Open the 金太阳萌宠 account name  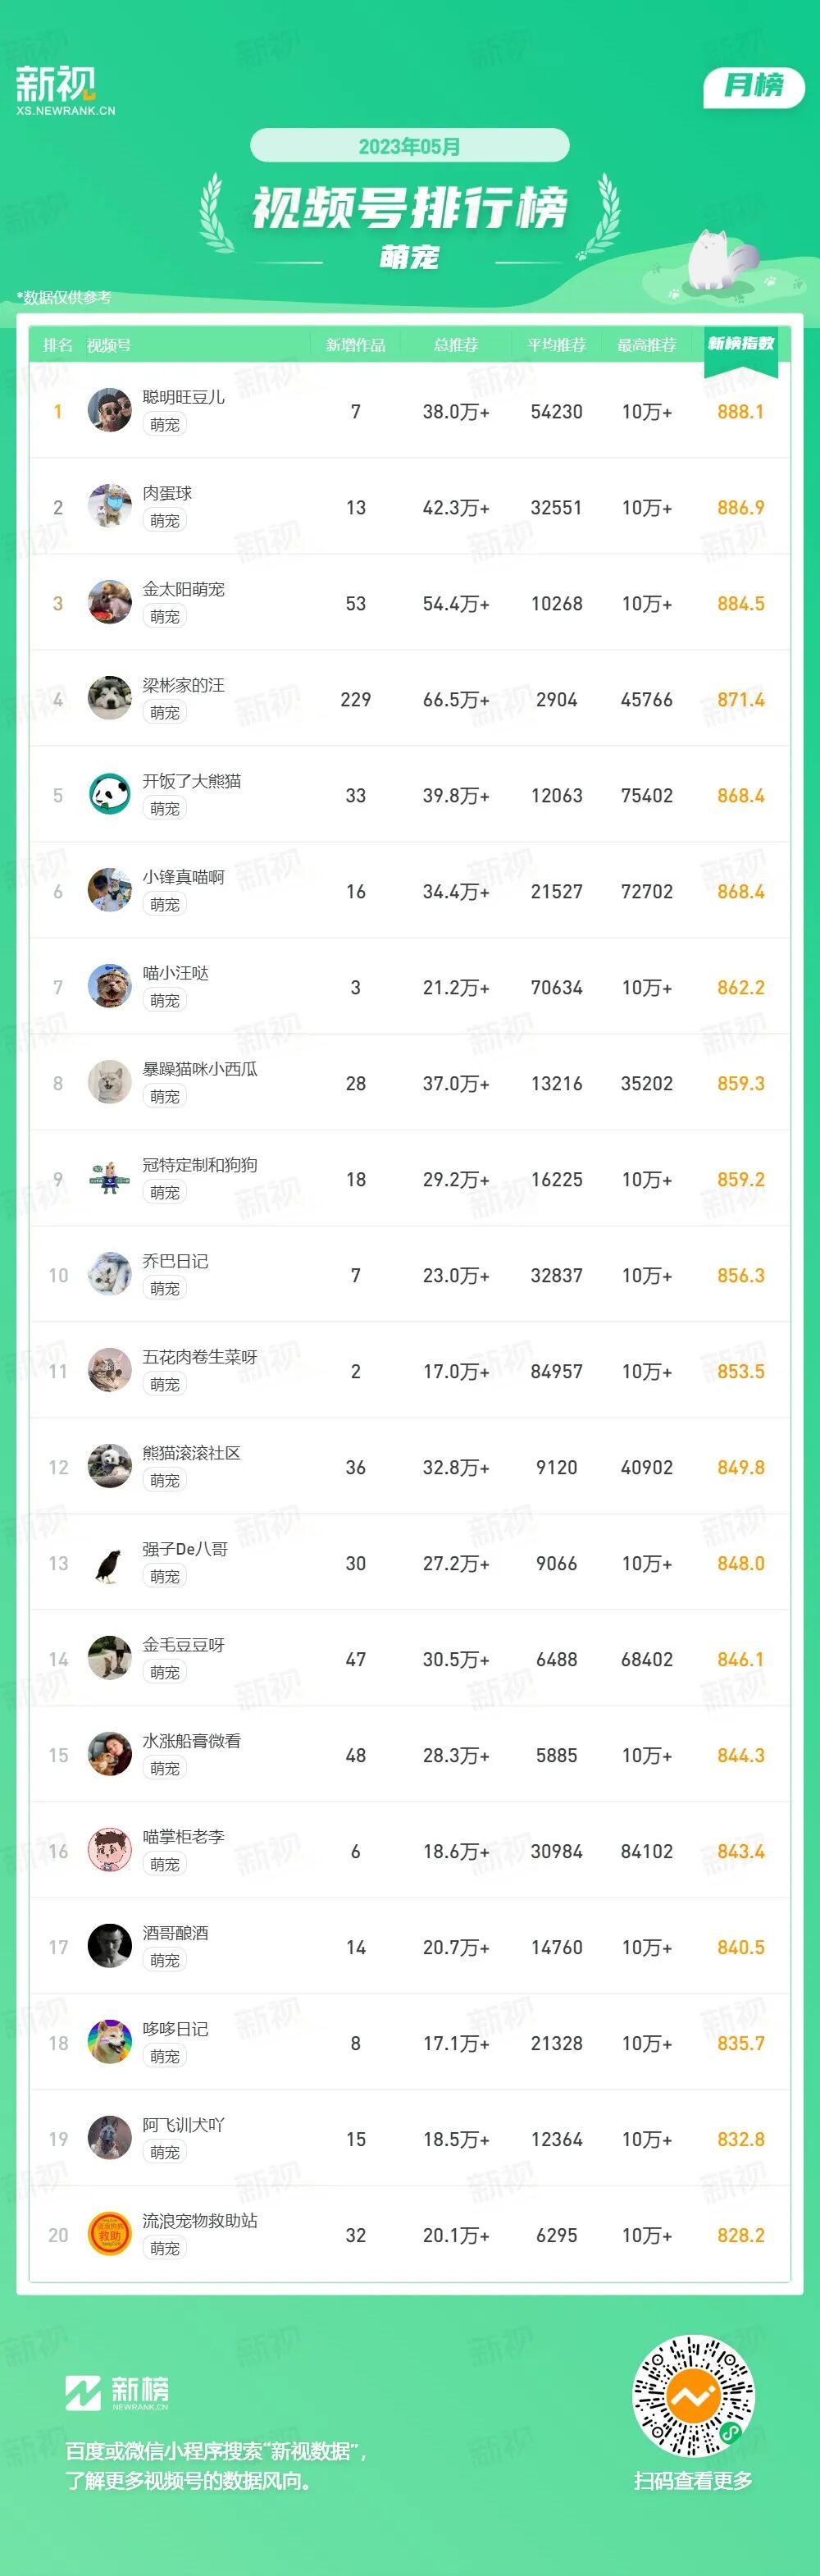tap(183, 589)
